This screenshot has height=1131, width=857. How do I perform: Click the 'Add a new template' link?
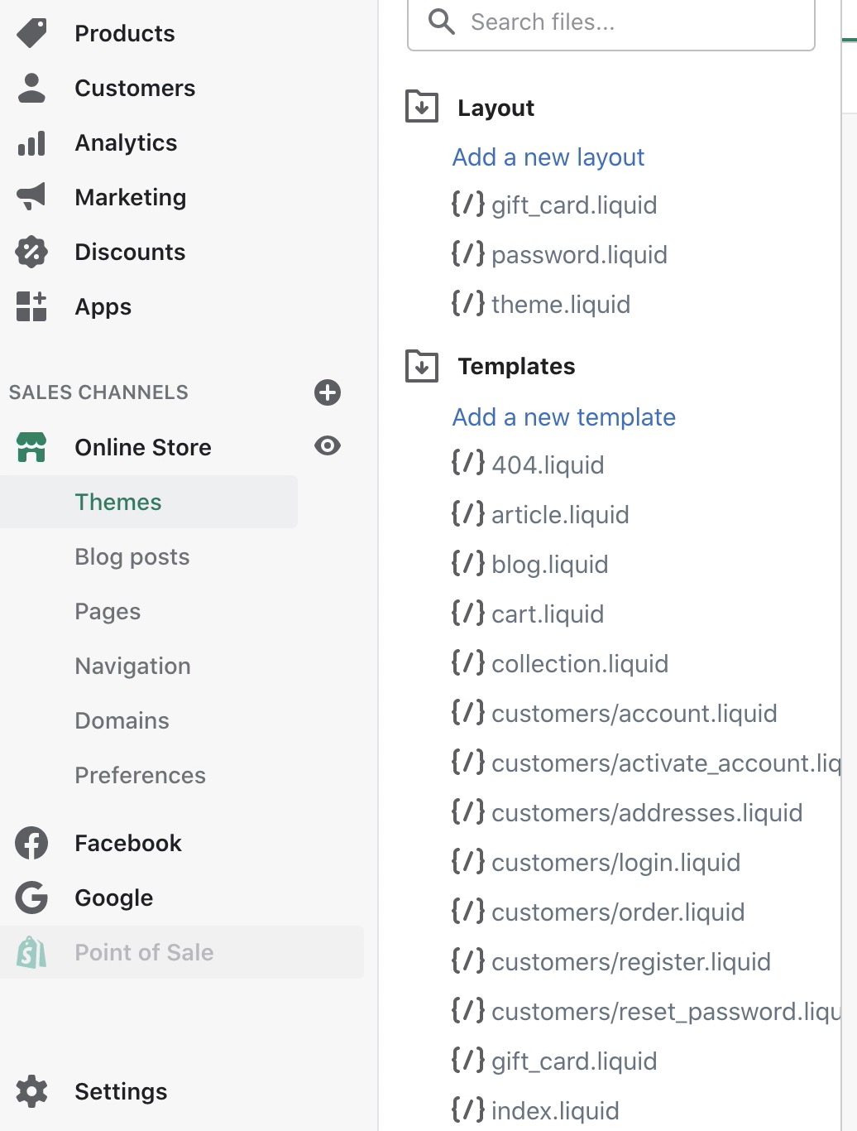[x=563, y=417]
